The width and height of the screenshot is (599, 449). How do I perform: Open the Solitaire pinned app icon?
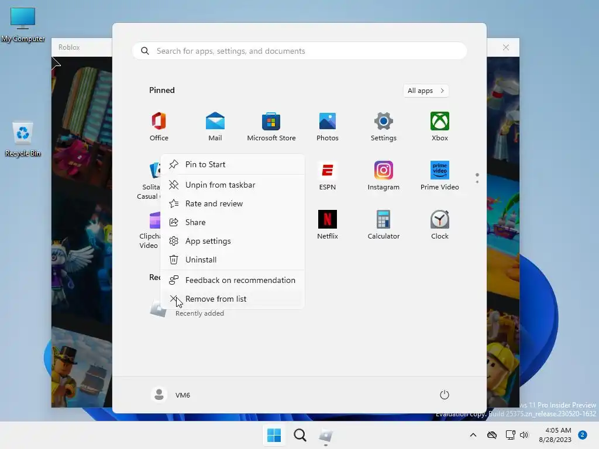click(154, 170)
